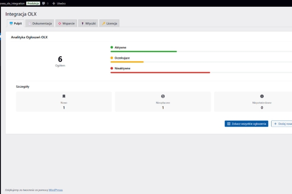292x194 pixels.
Task: Click the Nieaktywne label text
Action: (122, 68)
